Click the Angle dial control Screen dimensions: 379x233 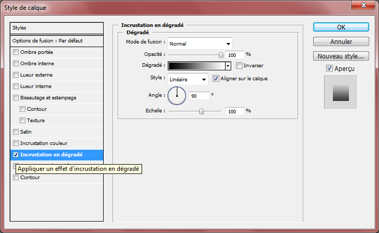click(177, 95)
